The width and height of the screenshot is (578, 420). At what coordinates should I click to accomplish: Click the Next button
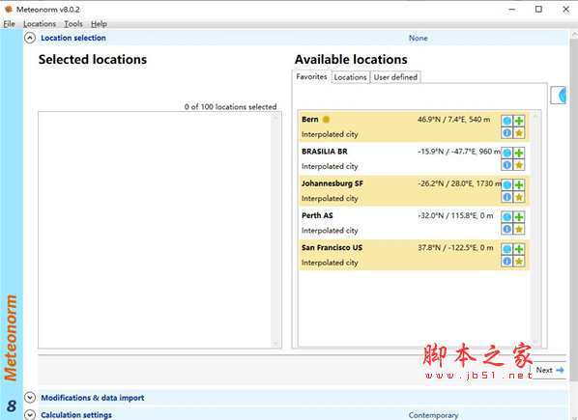tap(549, 370)
